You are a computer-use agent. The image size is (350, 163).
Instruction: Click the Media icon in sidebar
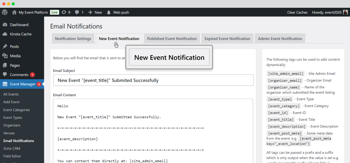pos(5,56)
